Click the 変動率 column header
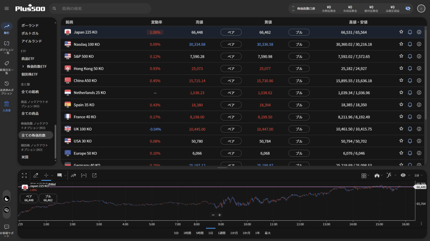Screen dimensions: 430x241 tap(157, 22)
